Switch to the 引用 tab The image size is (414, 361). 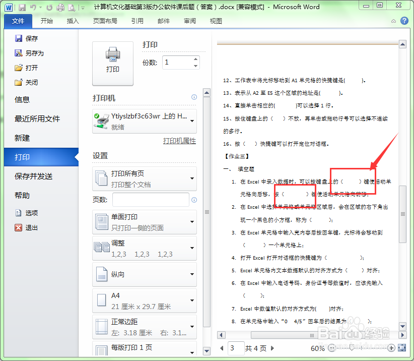[x=137, y=21]
